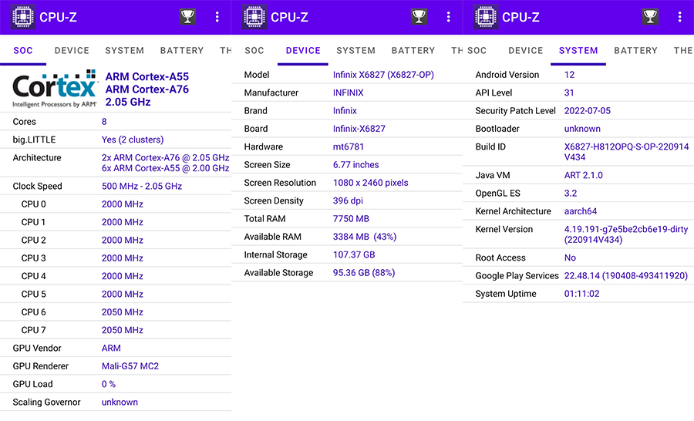This screenshot has height=421, width=694.
Task: Click the CPU 7 row label
Action: [34, 330]
